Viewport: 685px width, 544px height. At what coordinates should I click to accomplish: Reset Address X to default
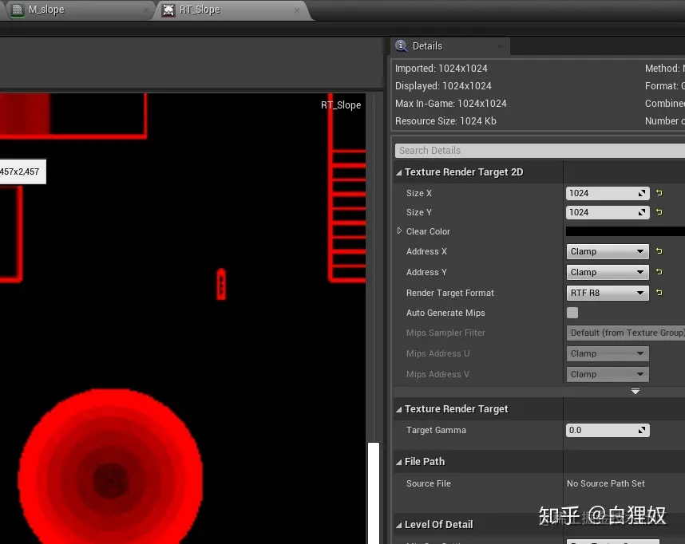click(659, 251)
